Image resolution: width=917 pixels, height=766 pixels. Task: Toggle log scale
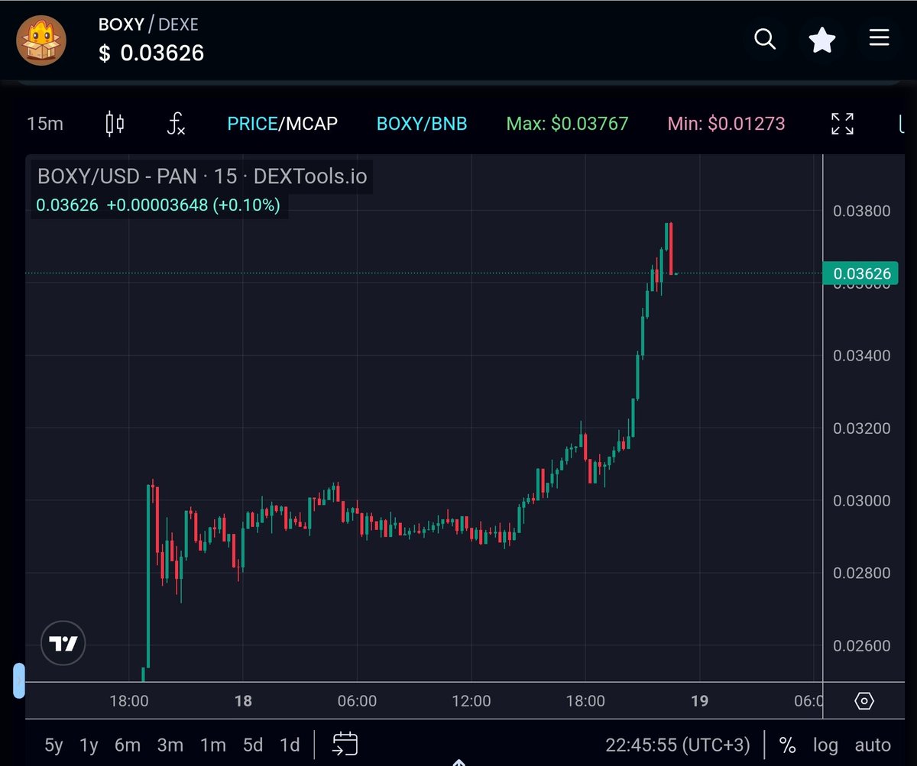[825, 745]
